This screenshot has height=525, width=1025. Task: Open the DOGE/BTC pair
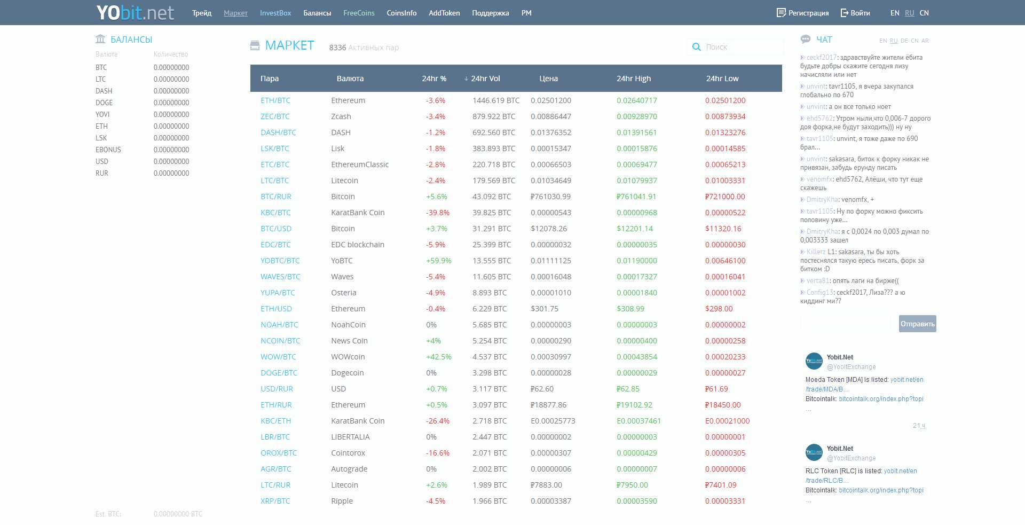pyautogui.click(x=279, y=373)
